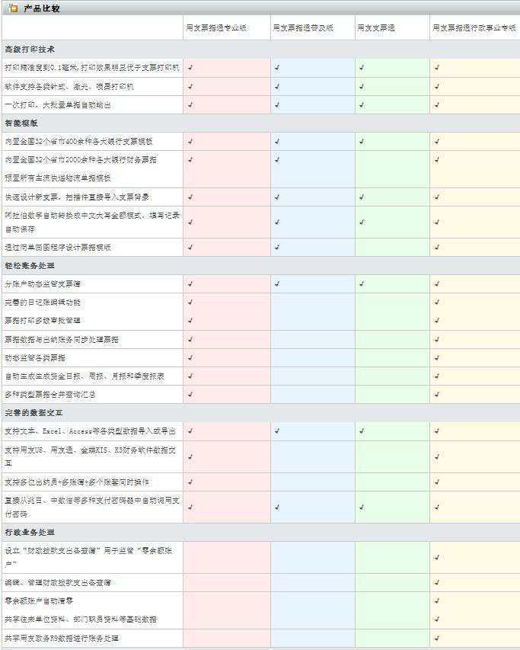The width and height of the screenshot is (520, 650).
Task: Click the row 软件支持各类针式、激光、喷墨打印机
Action: [261, 87]
